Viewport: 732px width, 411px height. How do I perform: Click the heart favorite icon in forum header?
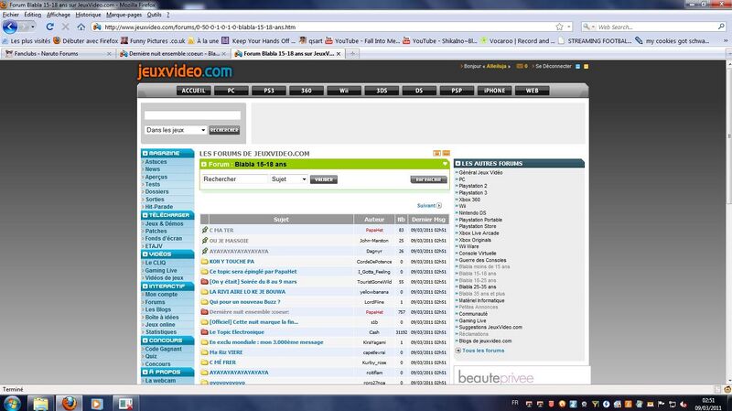pyautogui.click(x=445, y=164)
